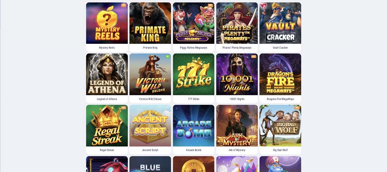Open the partially visible BLUE game tile
The width and height of the screenshot is (387, 172).
point(150,164)
